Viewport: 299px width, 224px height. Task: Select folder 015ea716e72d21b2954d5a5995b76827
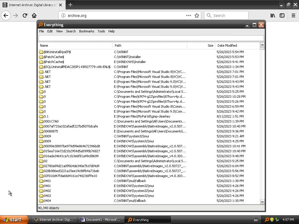[x=72, y=151]
